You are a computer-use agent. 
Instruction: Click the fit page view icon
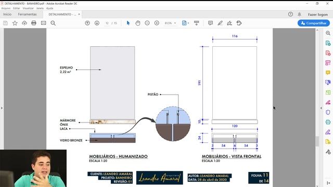click(184, 23)
